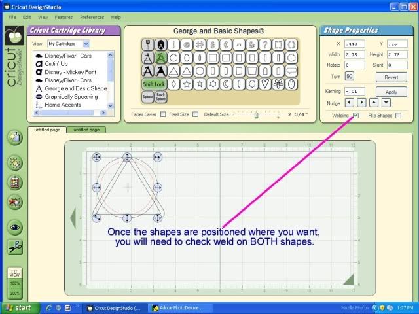Set the zoom to 200%

click(x=15, y=294)
